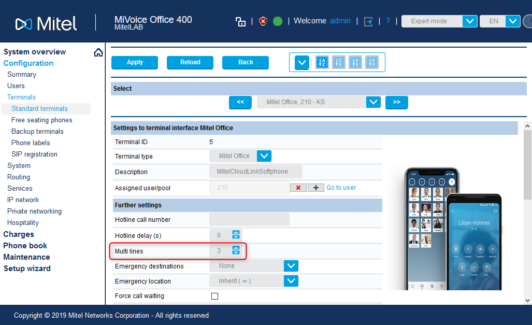
Task: Increase Multi lines value with the up stepper
Action: 236,248
